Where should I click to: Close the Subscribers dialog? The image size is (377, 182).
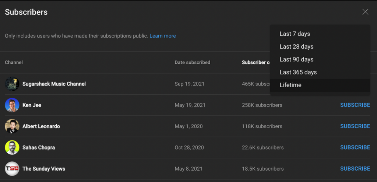tap(365, 12)
